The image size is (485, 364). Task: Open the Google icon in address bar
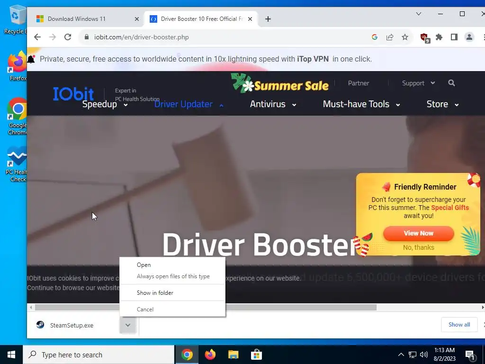click(375, 37)
